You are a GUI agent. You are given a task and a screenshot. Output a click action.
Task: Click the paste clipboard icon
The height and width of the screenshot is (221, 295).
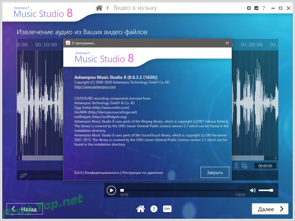pyautogui.click(x=244, y=165)
